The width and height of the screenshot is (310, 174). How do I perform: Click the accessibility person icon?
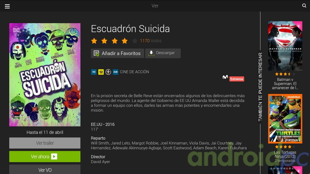click(108, 72)
